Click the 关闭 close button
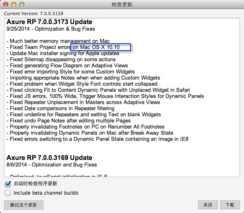244x213 pixels. [x=208, y=205]
